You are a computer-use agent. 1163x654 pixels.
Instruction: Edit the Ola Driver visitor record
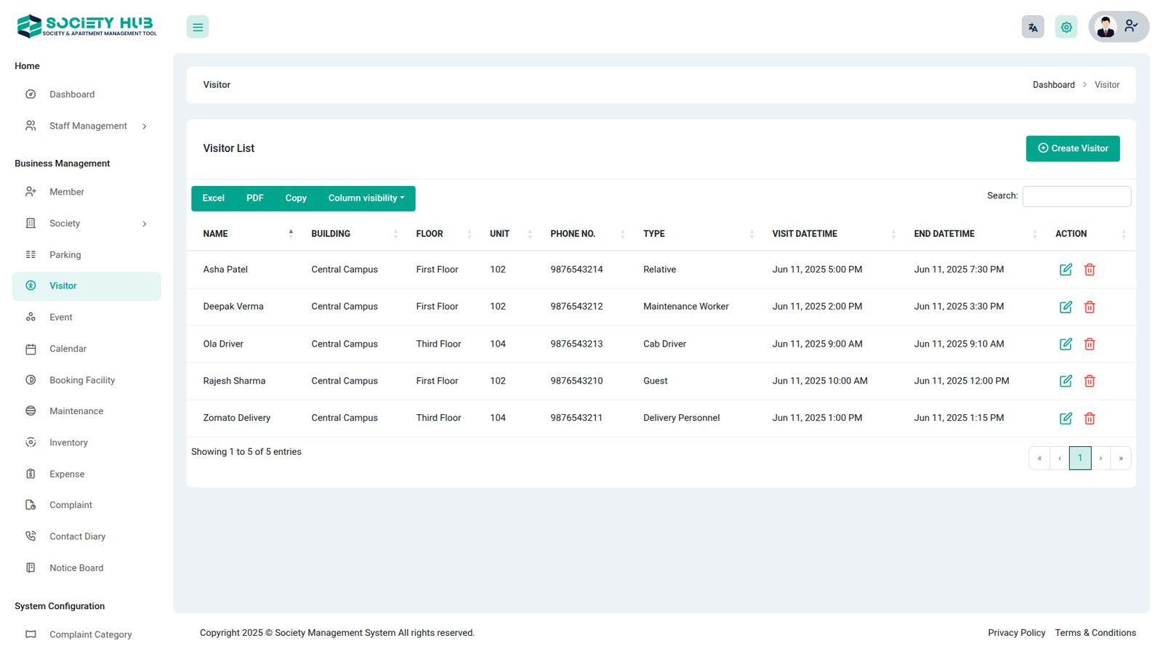click(1065, 344)
